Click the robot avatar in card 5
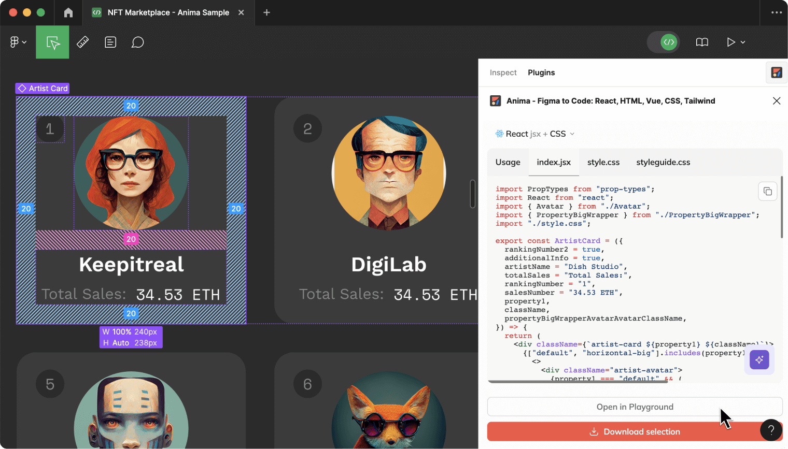The image size is (788, 449). click(x=131, y=410)
